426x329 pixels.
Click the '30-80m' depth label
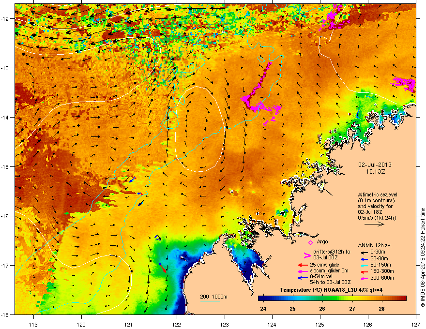click(379, 259)
